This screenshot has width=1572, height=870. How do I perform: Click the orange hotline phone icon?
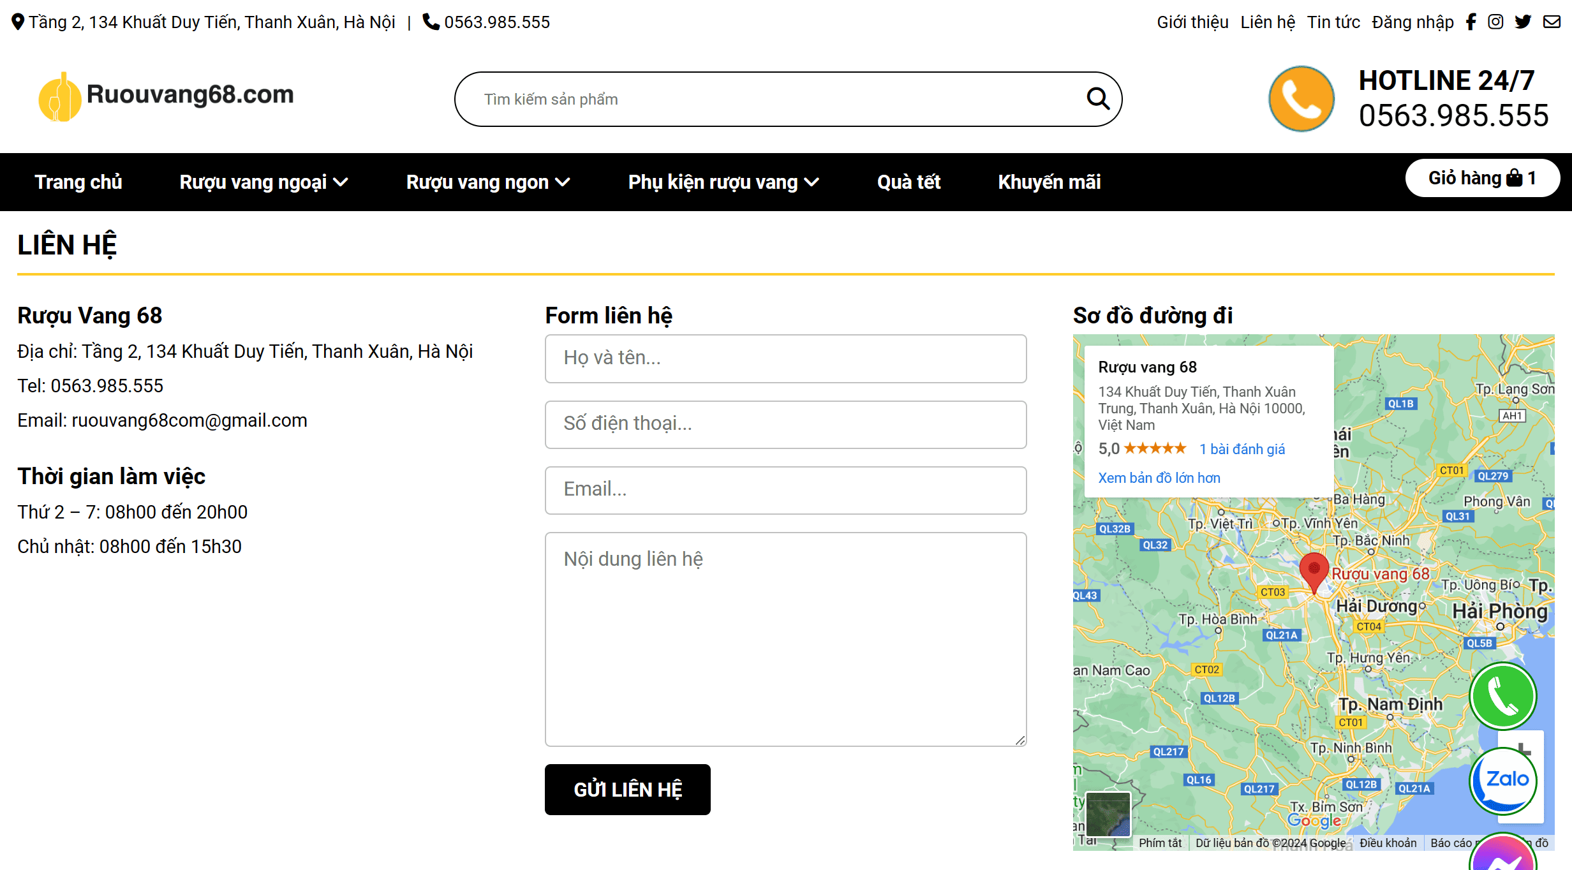(1301, 99)
